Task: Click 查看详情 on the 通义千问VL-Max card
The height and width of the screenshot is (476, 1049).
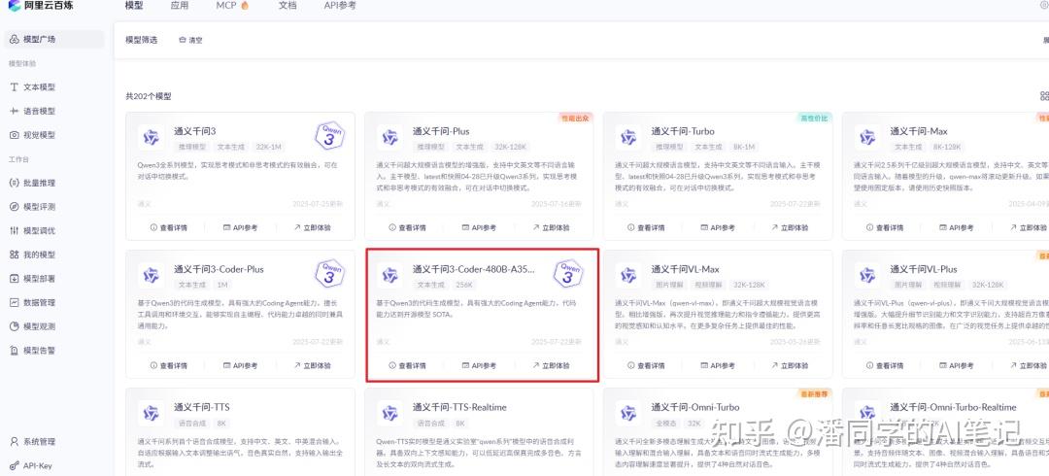Action: click(647, 365)
